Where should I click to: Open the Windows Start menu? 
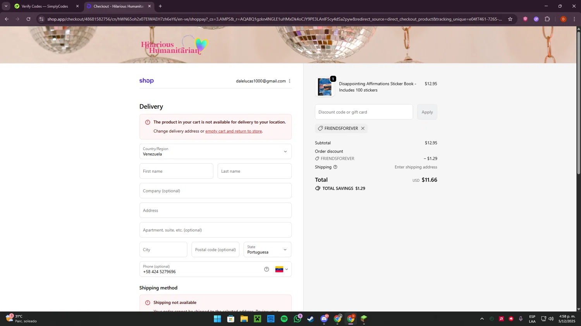(x=217, y=319)
